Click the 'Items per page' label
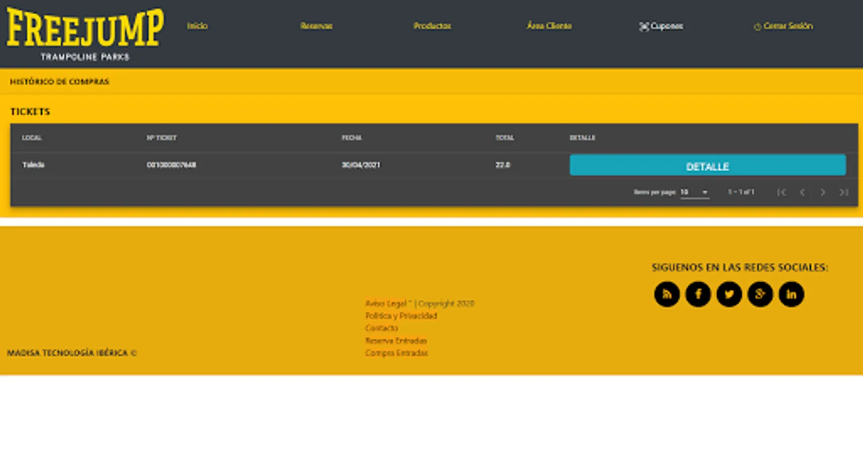 pos(655,192)
